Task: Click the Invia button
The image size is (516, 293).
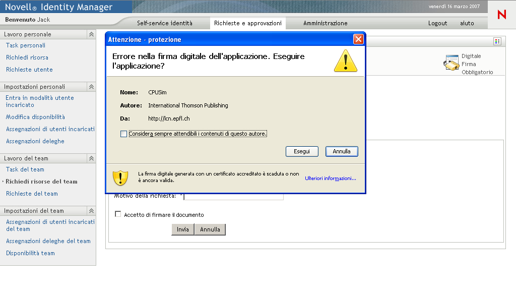Action: (182, 229)
